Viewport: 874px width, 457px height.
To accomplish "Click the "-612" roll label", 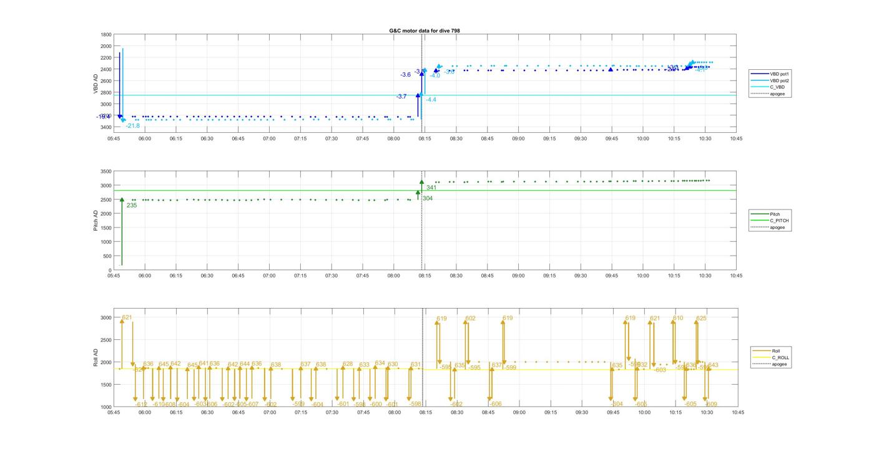I will pos(141,404).
